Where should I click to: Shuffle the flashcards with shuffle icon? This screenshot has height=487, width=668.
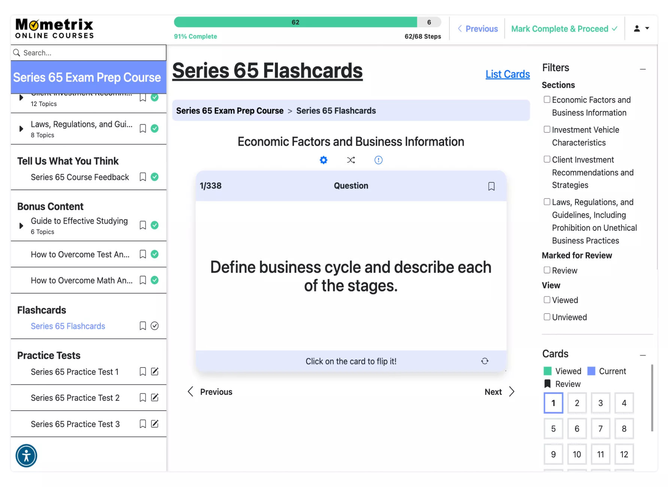point(351,160)
